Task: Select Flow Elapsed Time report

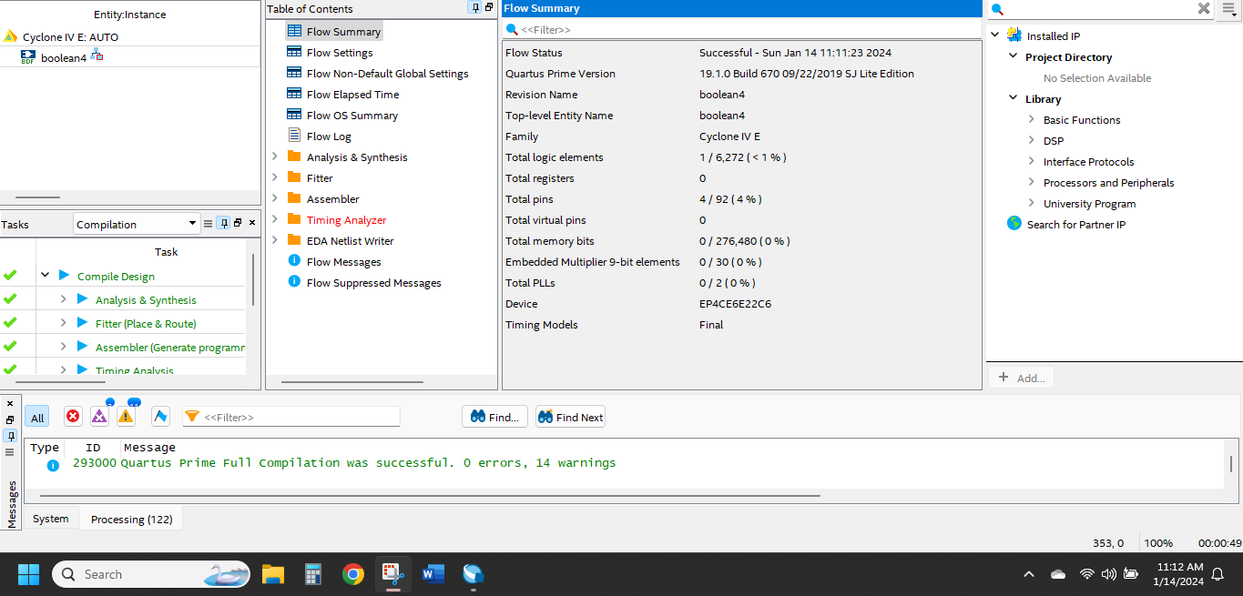Action: pos(352,95)
